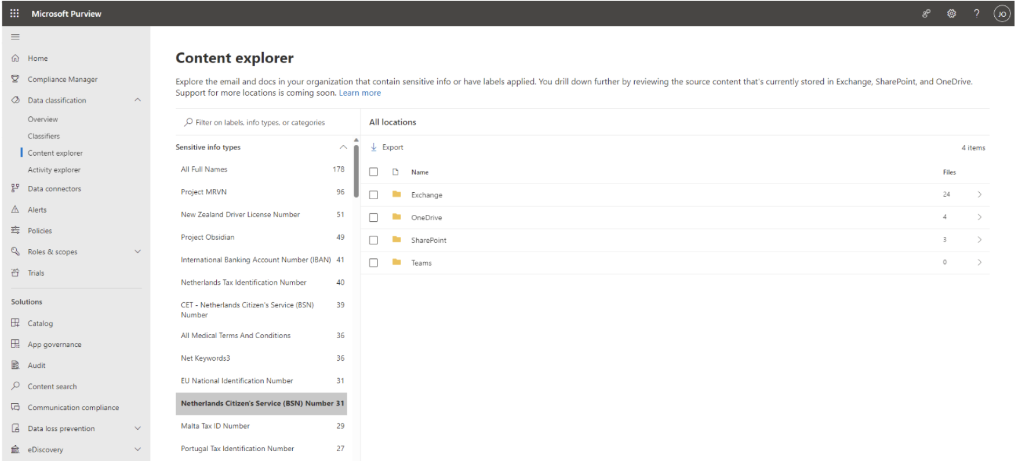Click the Communication compliance icon

pyautogui.click(x=16, y=407)
